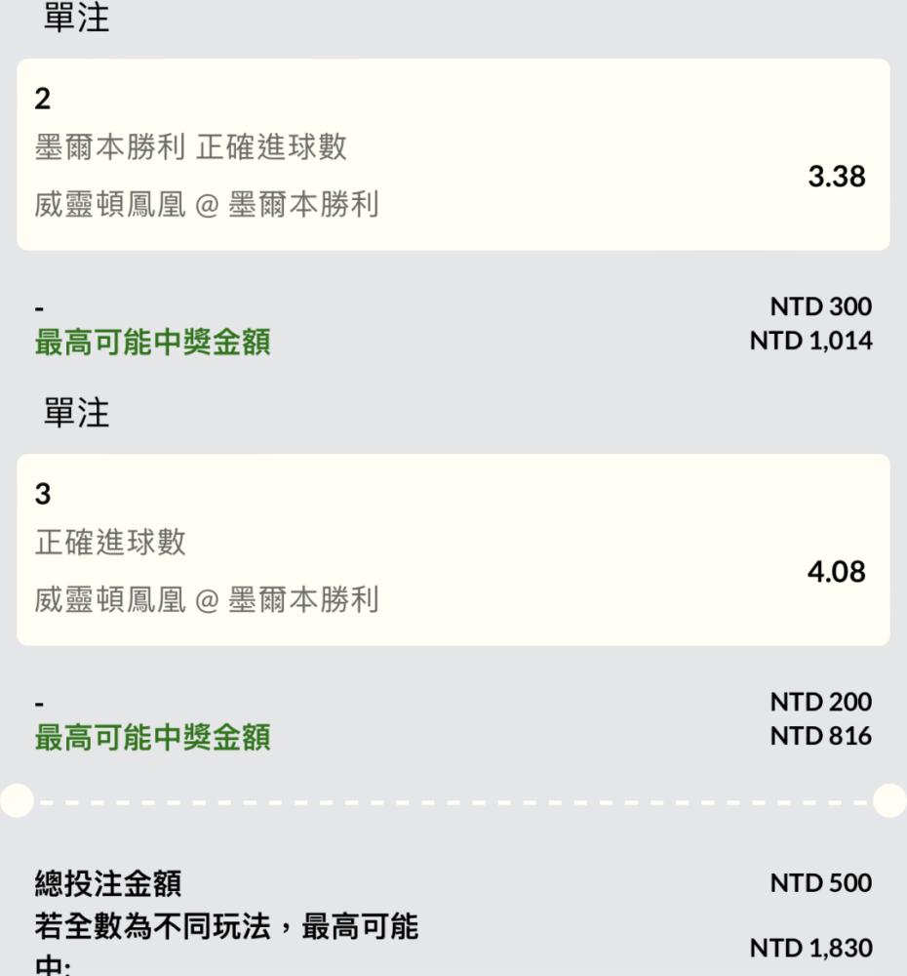Open the bet card with odds 3.38
This screenshot has width=907, height=976.
point(453,154)
